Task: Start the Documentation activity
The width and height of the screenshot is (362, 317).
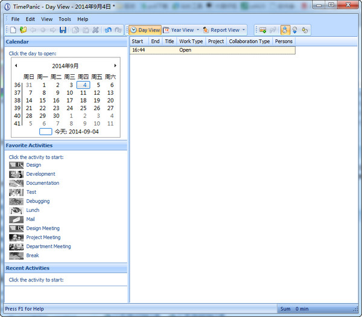Action: tap(42, 183)
